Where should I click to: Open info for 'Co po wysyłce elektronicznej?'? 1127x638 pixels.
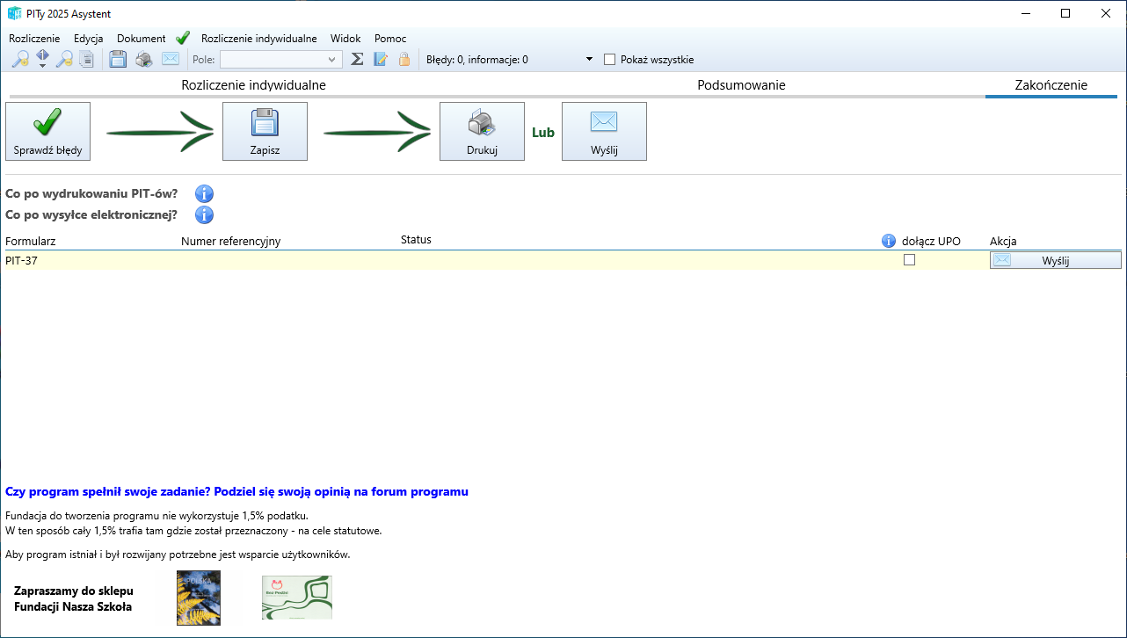click(x=204, y=214)
